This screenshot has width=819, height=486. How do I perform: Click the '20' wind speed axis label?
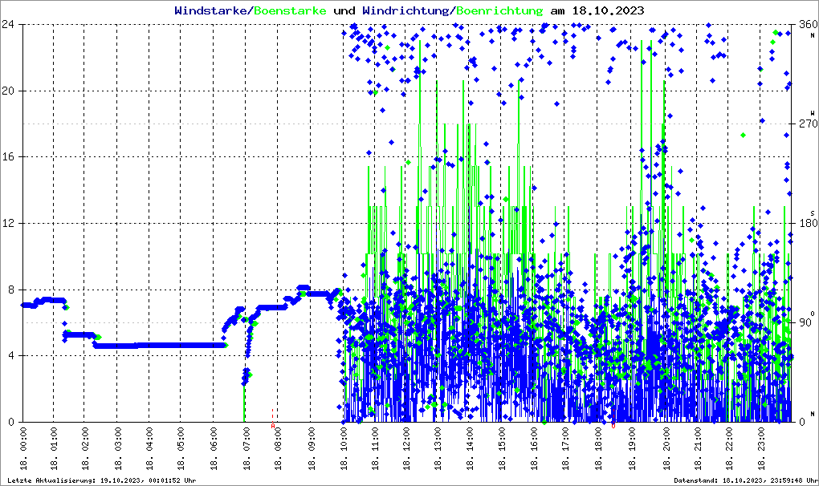7,91
